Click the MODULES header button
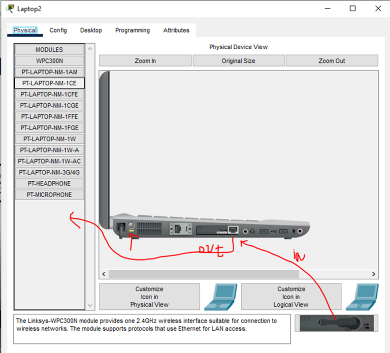Viewport: 390px width, 353px height. pyautogui.click(x=49, y=50)
